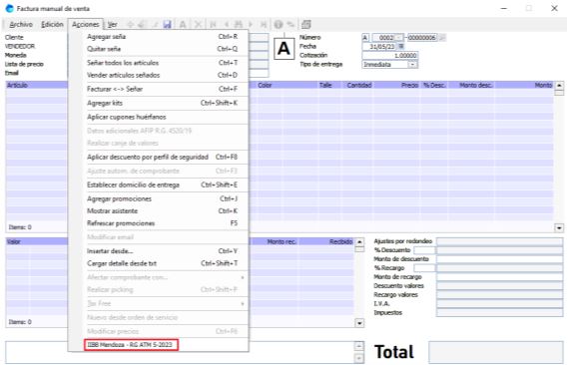Click the Precio column header
Image resolution: width=568 pixels, height=365 pixels.
click(x=397, y=85)
